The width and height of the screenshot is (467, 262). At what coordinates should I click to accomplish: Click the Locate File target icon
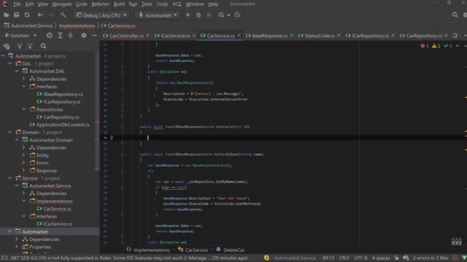coord(50,36)
